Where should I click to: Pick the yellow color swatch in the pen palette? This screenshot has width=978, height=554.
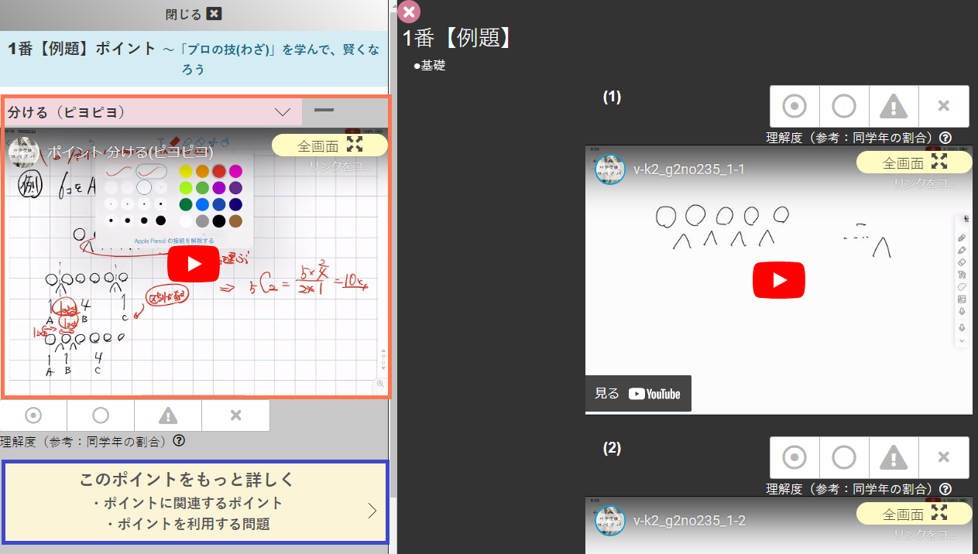coord(185,171)
